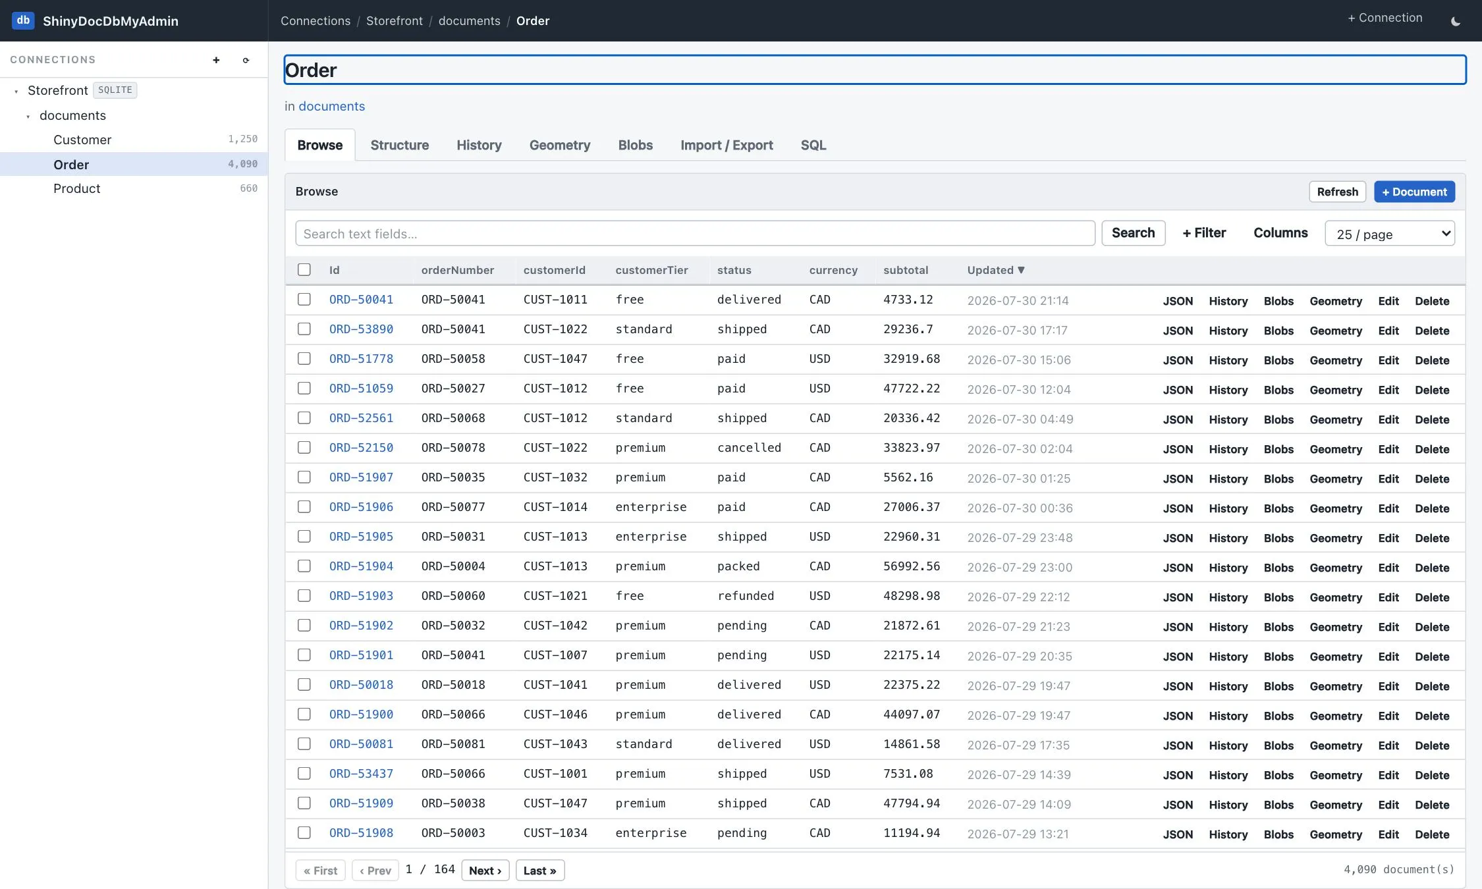Viewport: 1482px width, 889px height.
Task: Select the Browse tab
Action: 320,145
